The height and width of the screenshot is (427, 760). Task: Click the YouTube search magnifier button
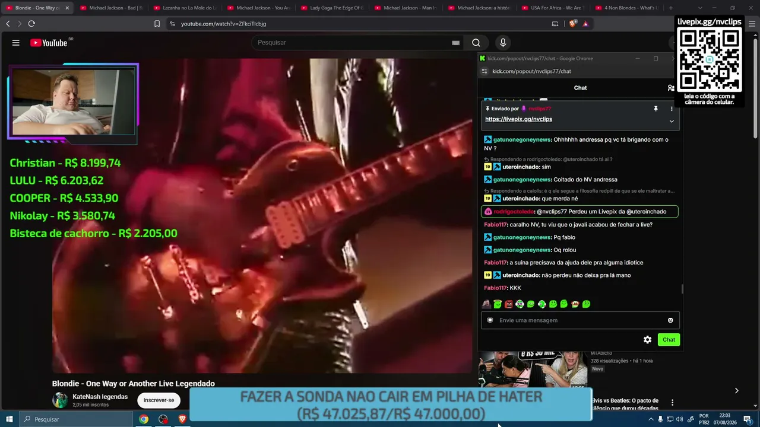476,43
